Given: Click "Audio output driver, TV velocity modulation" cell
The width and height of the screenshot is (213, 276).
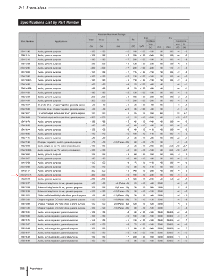Looking at the screenshot, I should pos(59,150).
